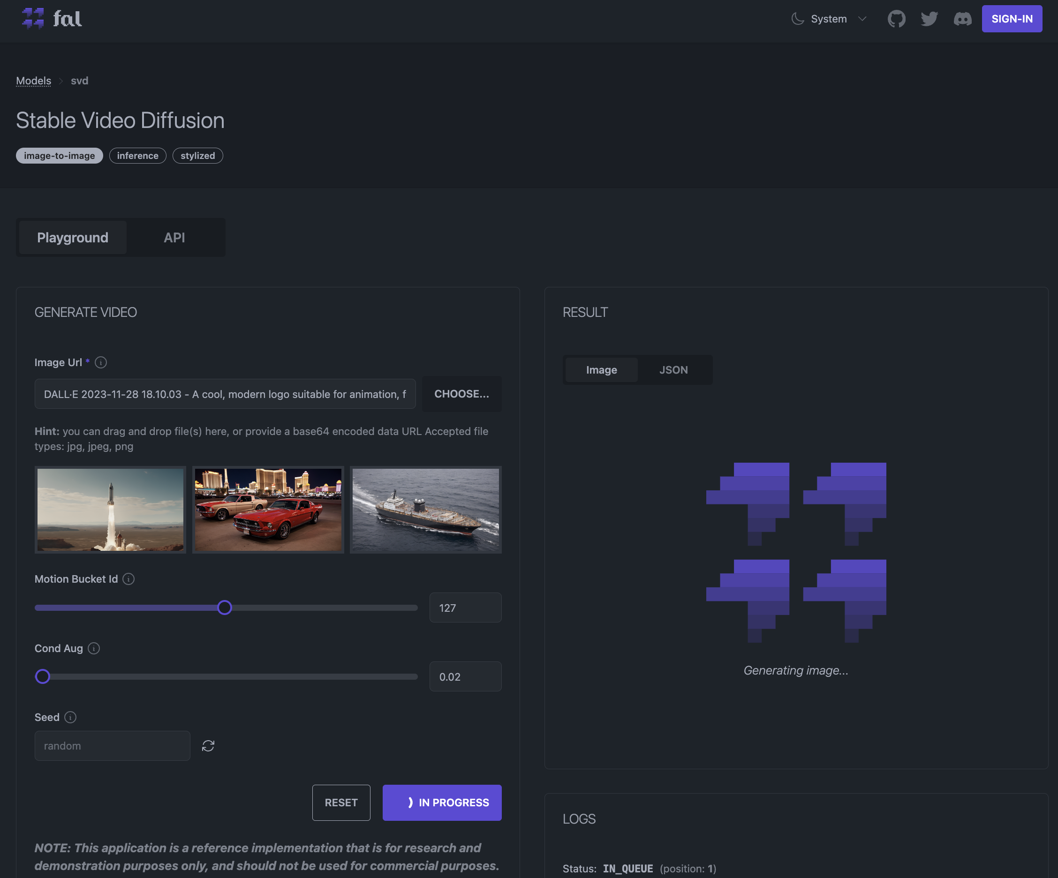Image resolution: width=1058 pixels, height=878 pixels.
Task: Switch to the Playground tab
Action: pyautogui.click(x=72, y=237)
